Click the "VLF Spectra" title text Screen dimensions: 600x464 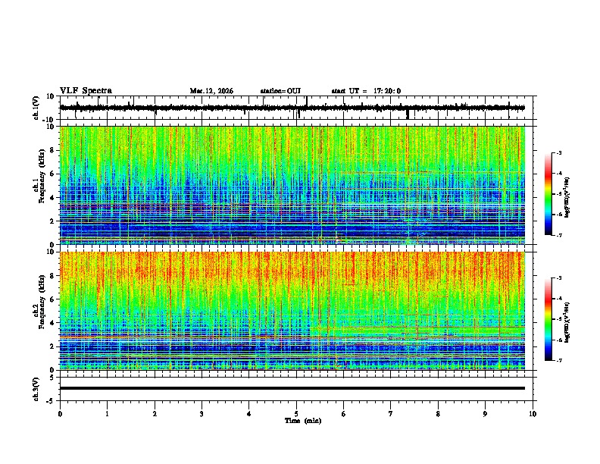(86, 90)
